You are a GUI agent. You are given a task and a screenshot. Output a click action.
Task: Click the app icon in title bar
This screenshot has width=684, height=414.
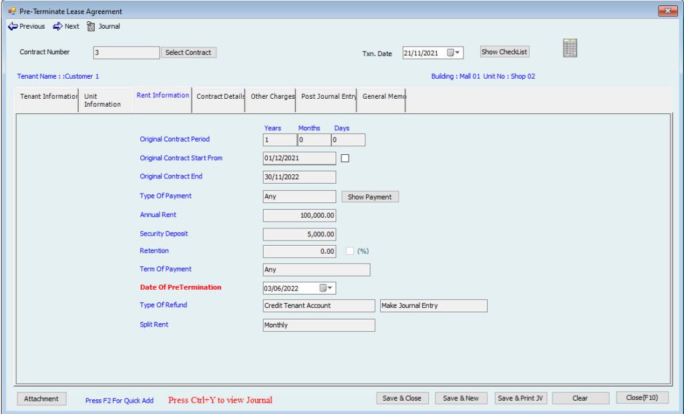click(x=11, y=11)
